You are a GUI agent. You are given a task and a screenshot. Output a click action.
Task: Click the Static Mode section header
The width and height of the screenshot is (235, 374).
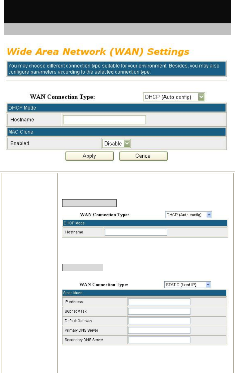[x=145, y=293]
